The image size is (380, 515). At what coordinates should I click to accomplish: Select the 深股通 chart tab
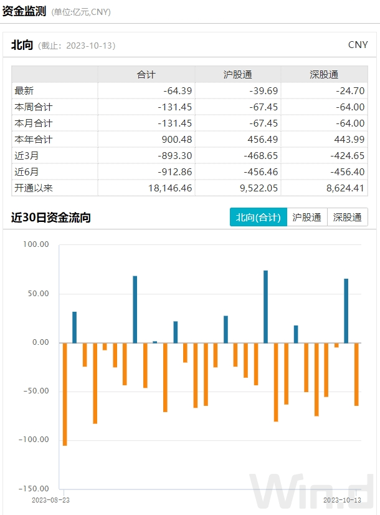tap(347, 218)
